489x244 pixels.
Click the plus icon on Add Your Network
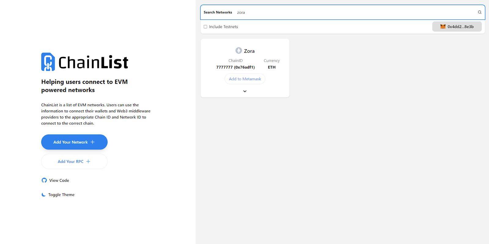click(x=93, y=142)
